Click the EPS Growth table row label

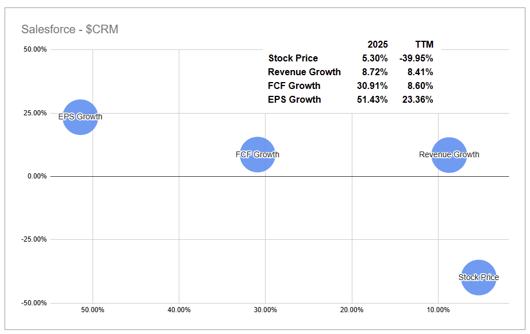pyautogui.click(x=294, y=100)
